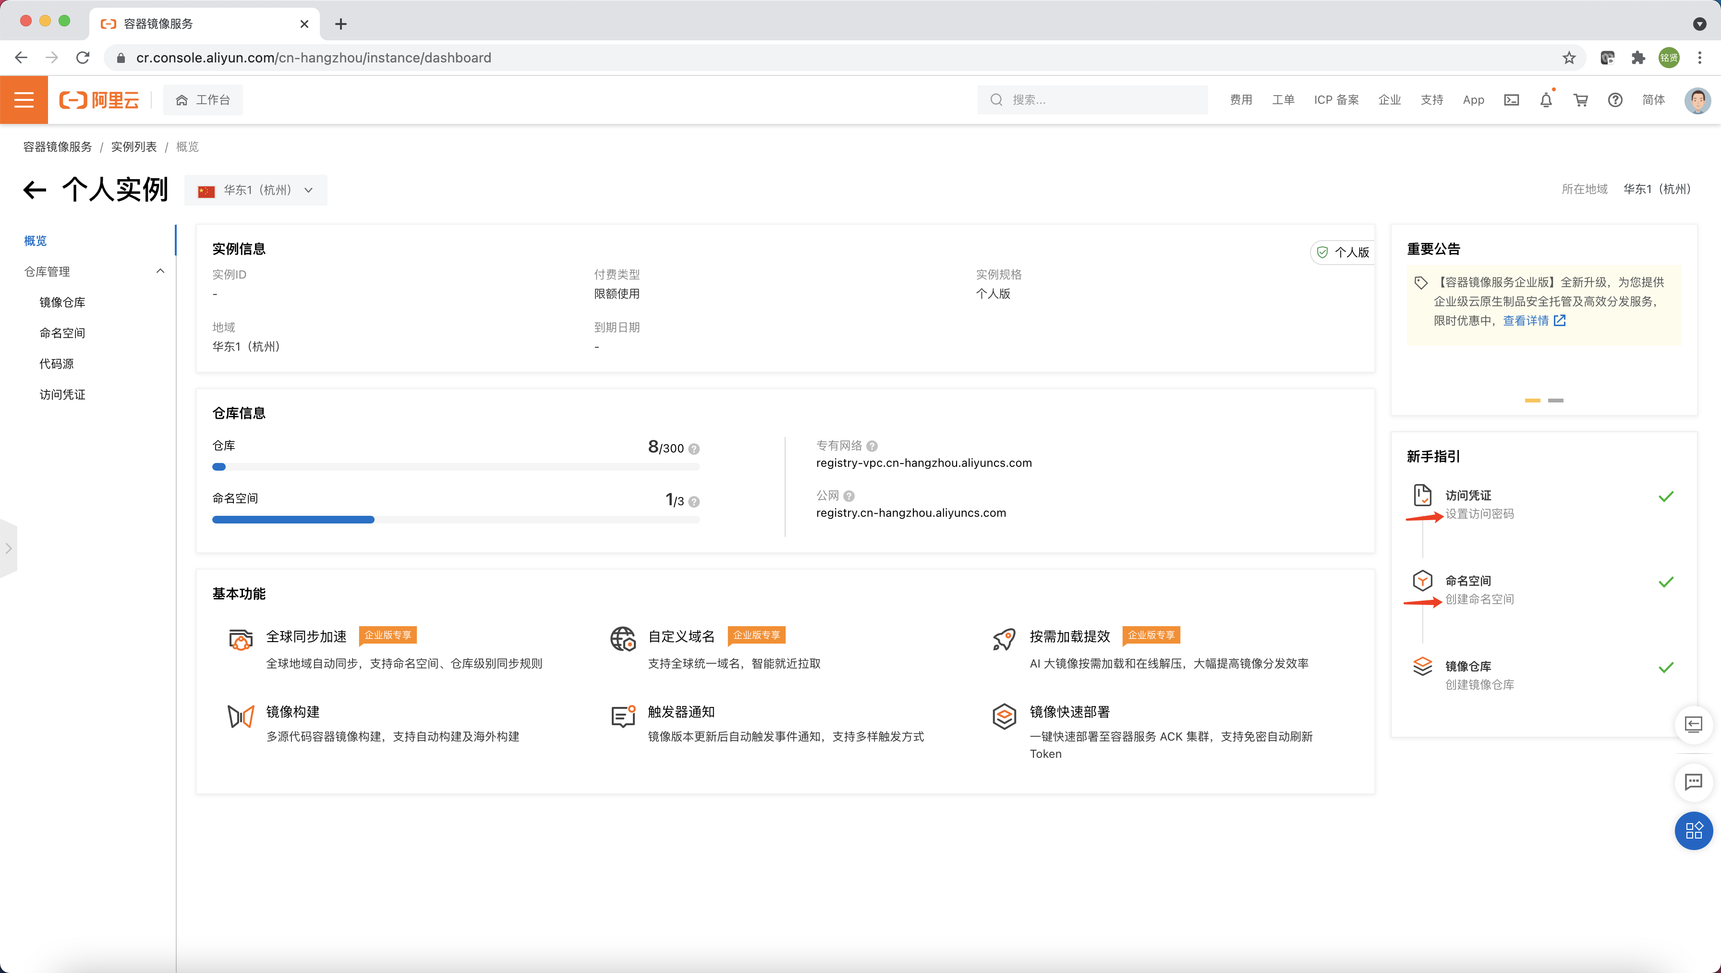1721x973 pixels.
Task: Expand the collapsed left side panel handle
Action: 9,548
